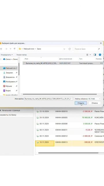Click date cell 14.01.2025 9:07

(65, 63)
